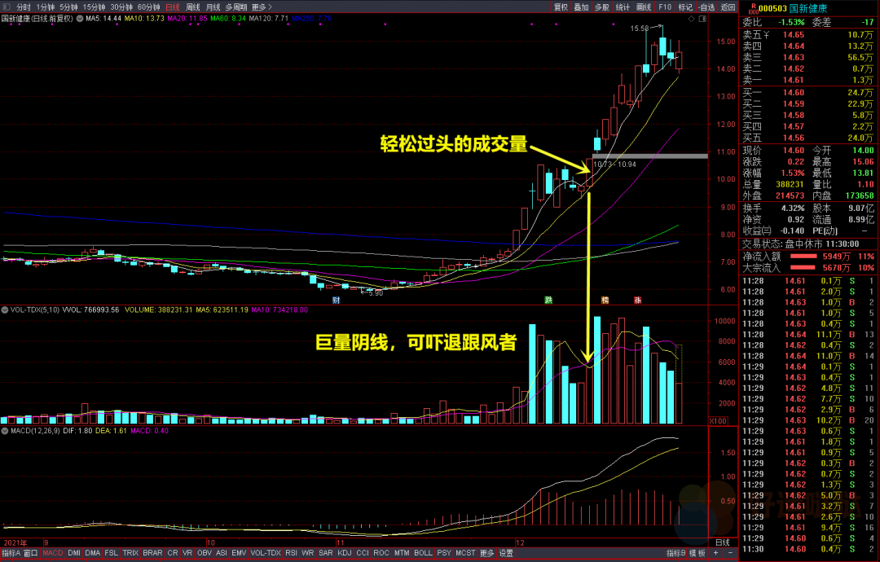Open the 多周期 option

point(235,7)
